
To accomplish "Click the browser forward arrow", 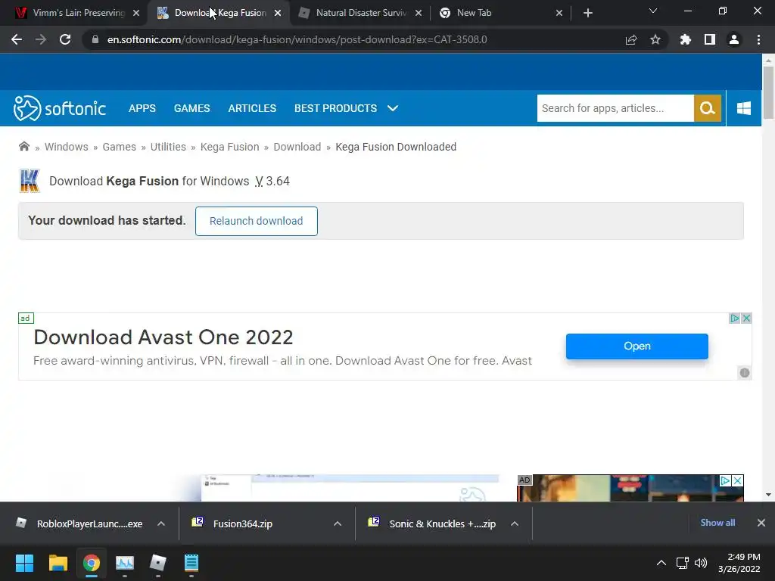I will click(x=41, y=39).
